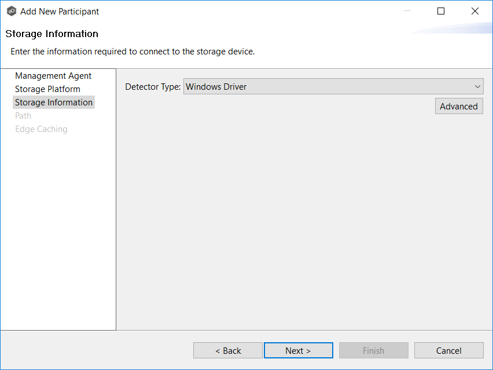
Task: Click the greyed-out Path step
Action: [x=23, y=116]
